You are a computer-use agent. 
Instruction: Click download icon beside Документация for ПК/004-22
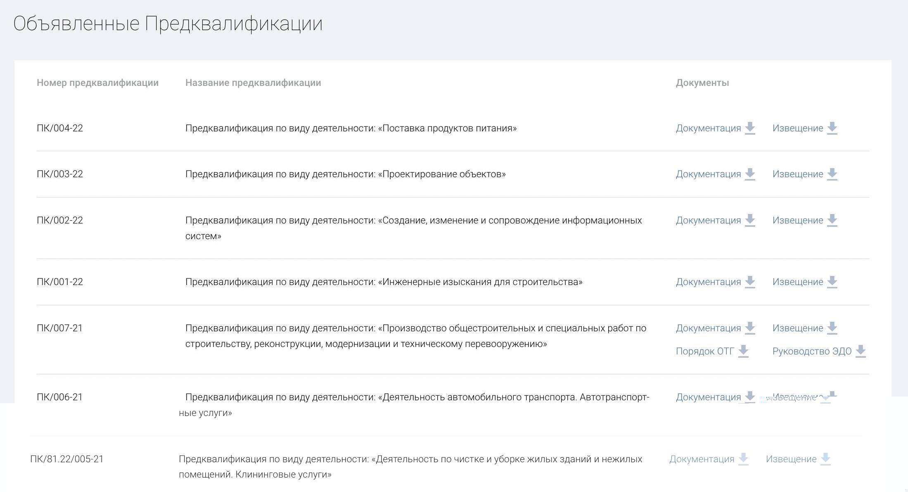[x=750, y=128]
